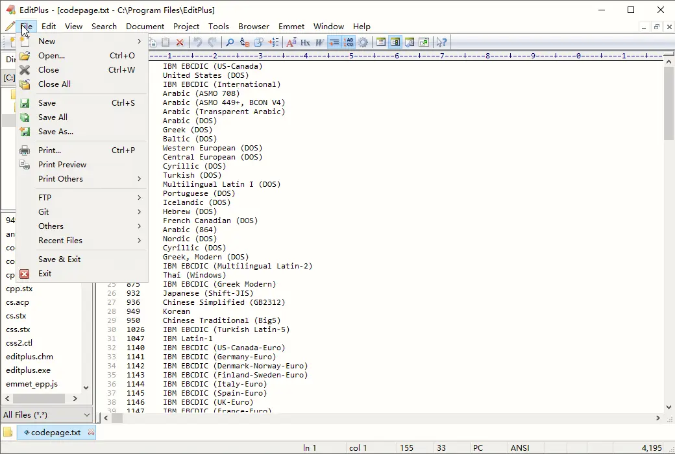Select editplus.chm in the file list
This screenshot has width=675, height=454.
30,356
